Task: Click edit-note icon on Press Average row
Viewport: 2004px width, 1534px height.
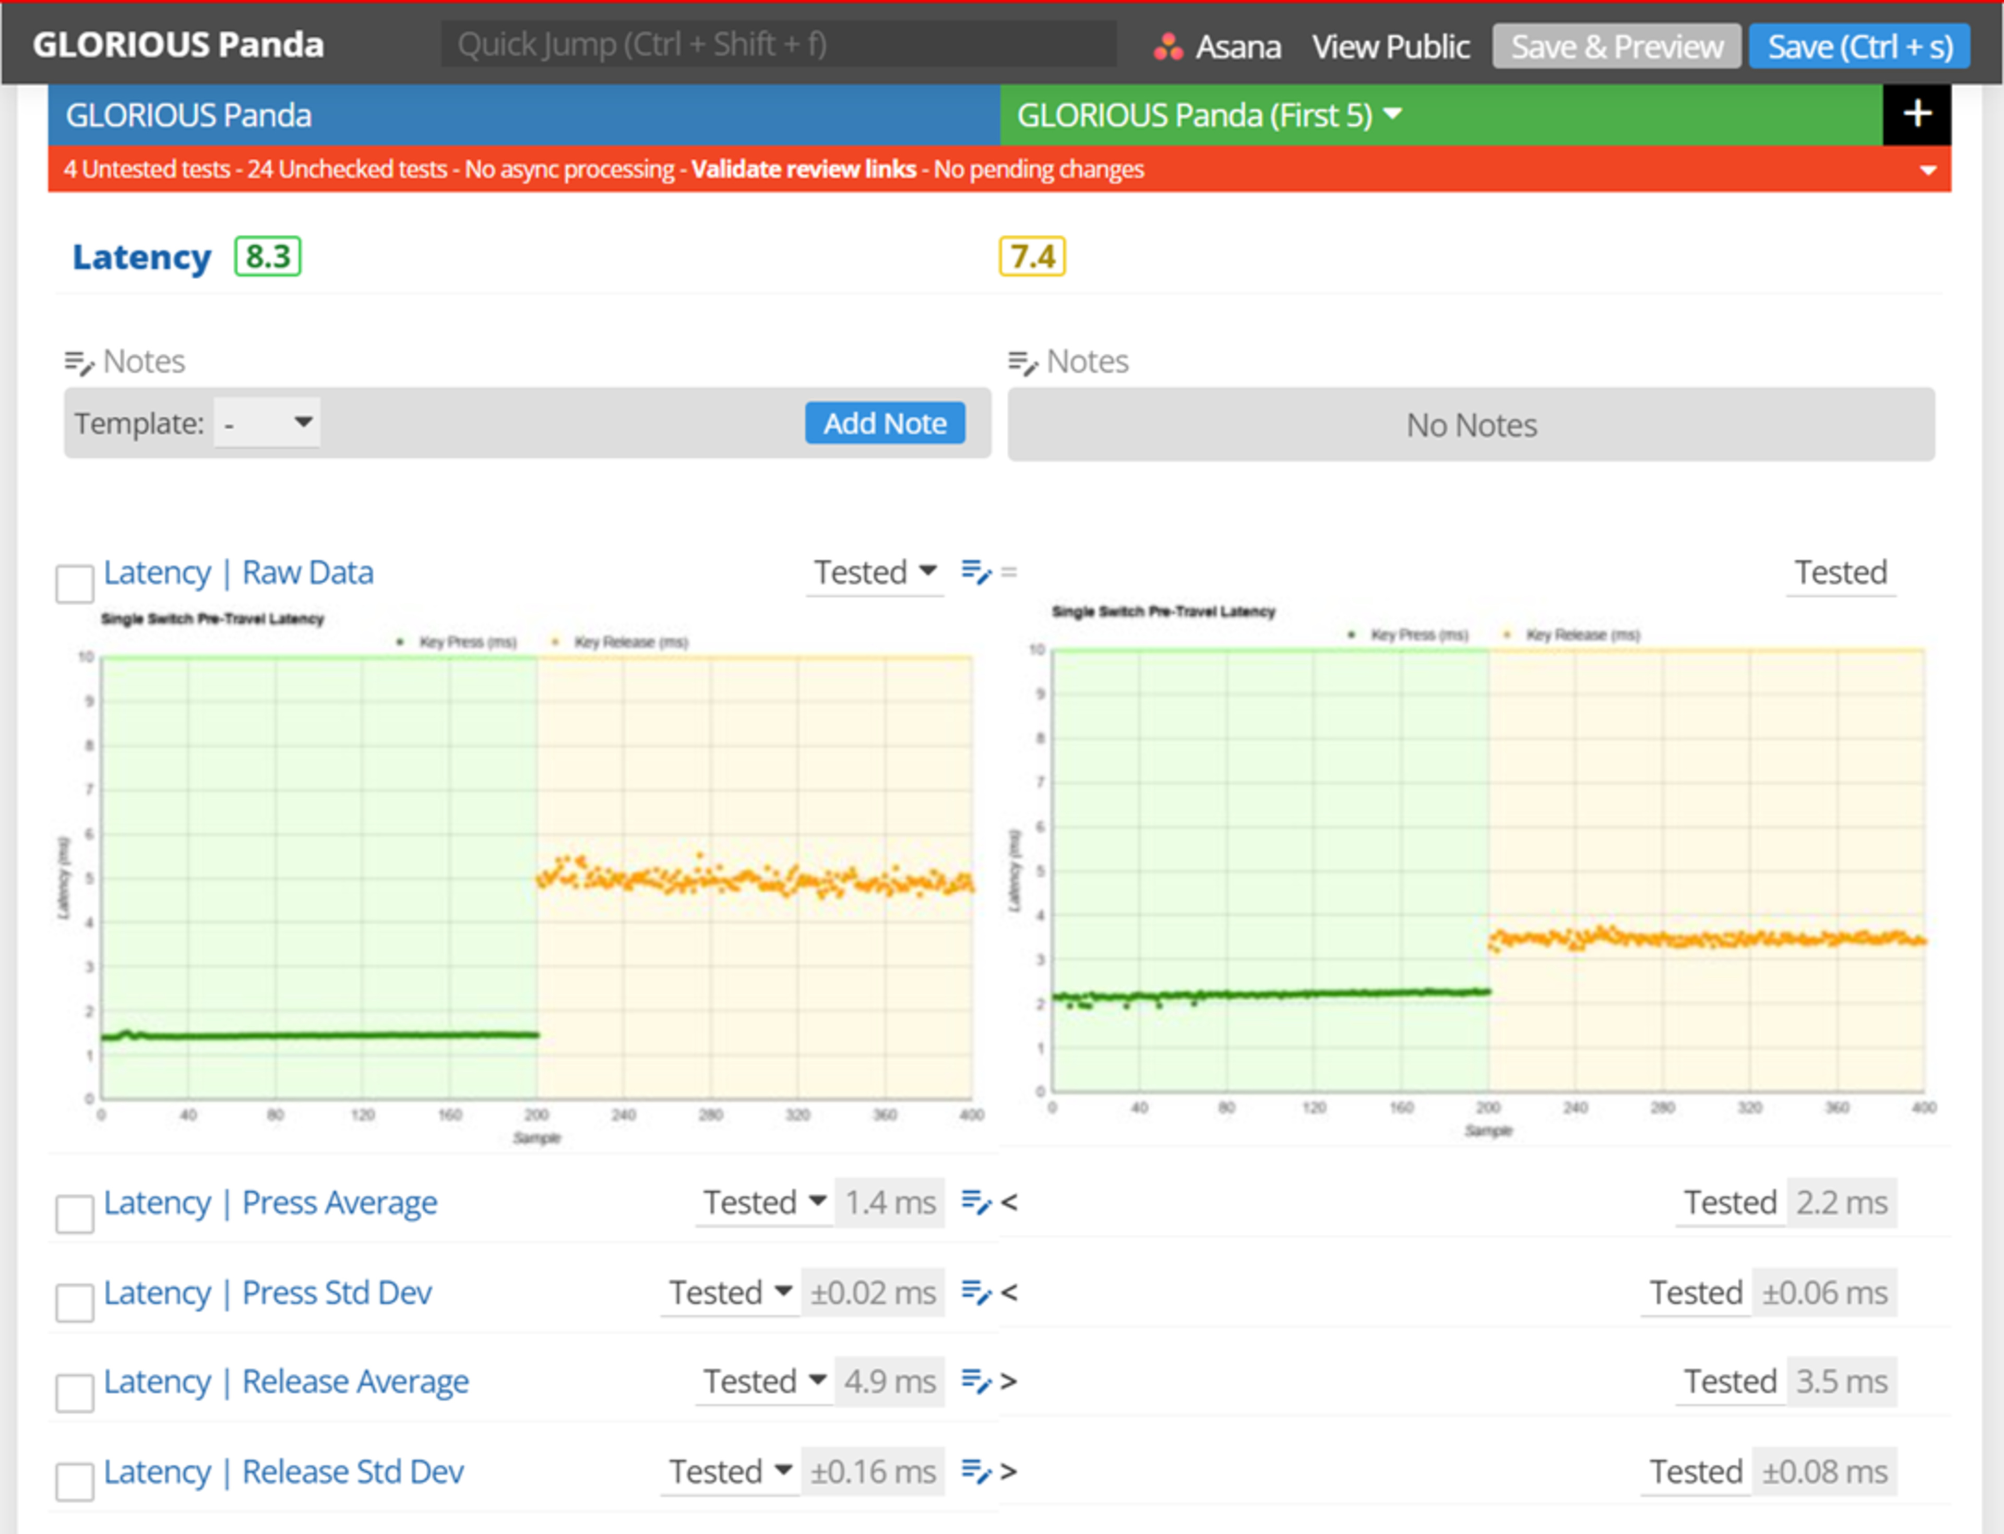Action: click(x=975, y=1203)
